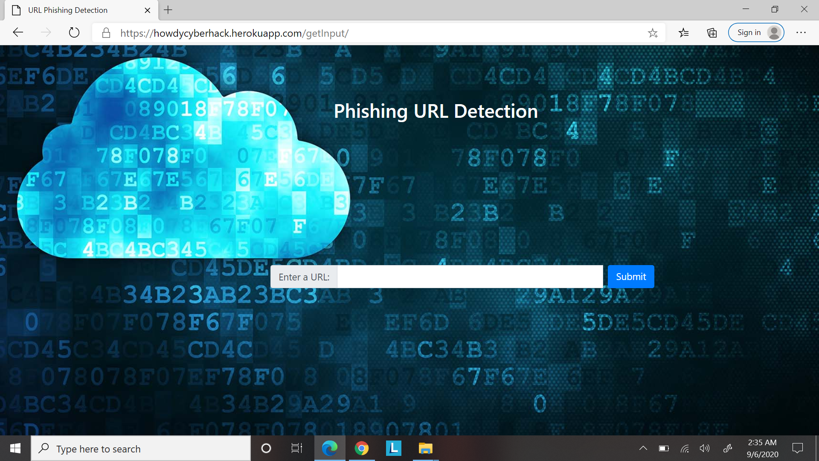Screen dimensions: 819x461
Task: Select the URL Phishing Detection tab
Action: [x=68, y=10]
